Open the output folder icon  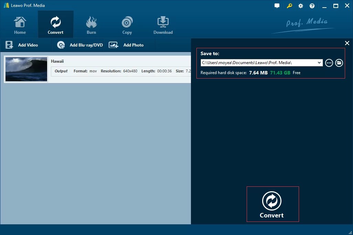[x=339, y=63]
